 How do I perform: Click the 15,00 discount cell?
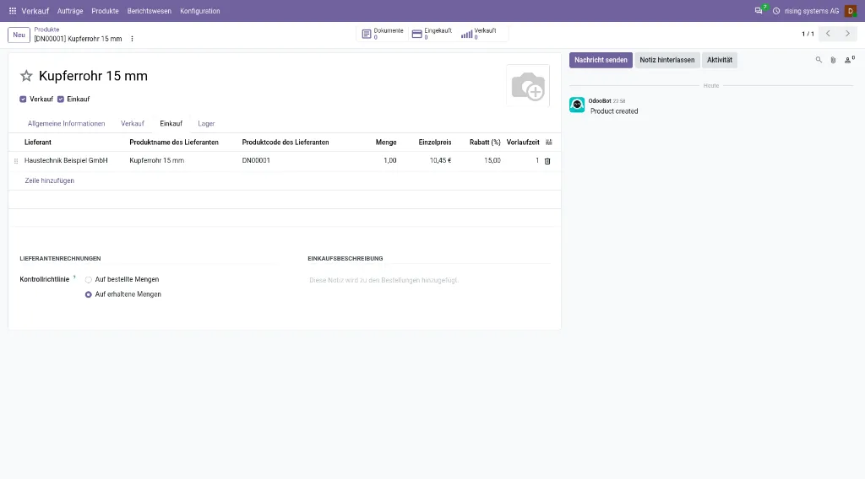492,161
